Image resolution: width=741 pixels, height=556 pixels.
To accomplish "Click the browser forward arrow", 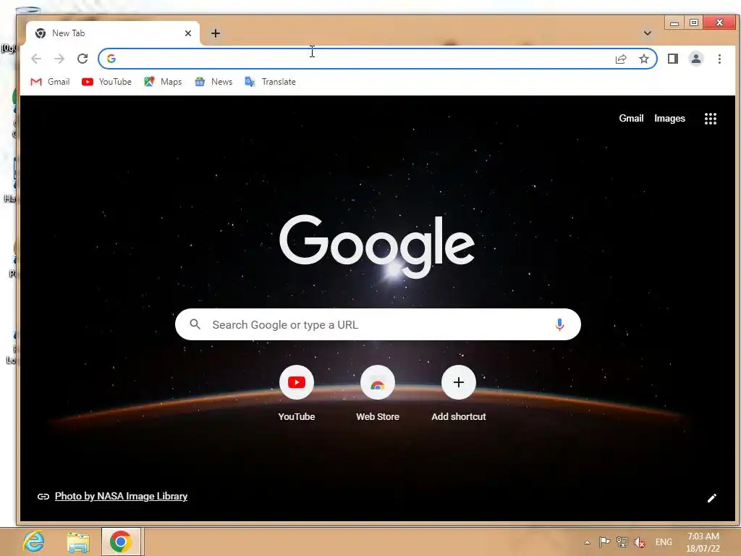I will [59, 59].
